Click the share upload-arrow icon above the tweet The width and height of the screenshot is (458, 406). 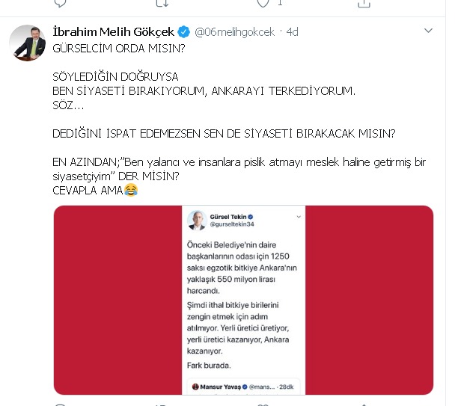click(364, 3)
